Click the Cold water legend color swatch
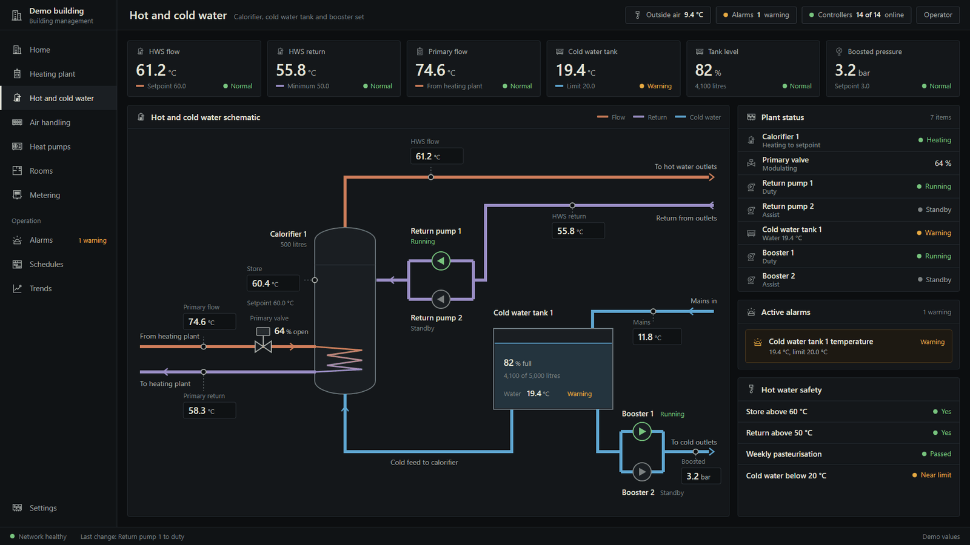This screenshot has width=970, height=545. [680, 117]
